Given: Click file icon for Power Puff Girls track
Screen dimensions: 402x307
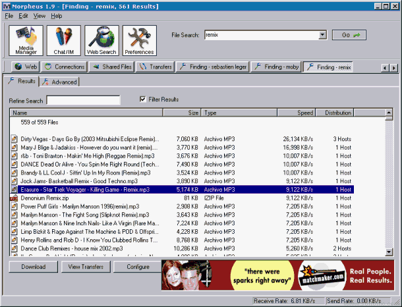Looking at the screenshot, I should (14, 207).
